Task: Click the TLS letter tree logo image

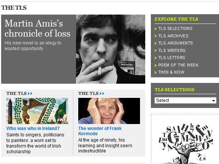Action: (185, 143)
